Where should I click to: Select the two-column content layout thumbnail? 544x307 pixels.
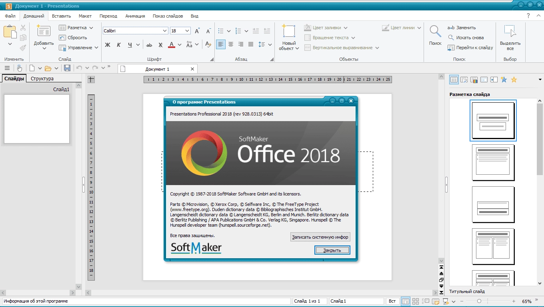click(493, 246)
